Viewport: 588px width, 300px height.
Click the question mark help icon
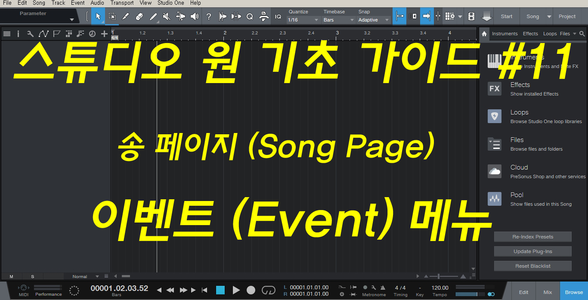(209, 16)
